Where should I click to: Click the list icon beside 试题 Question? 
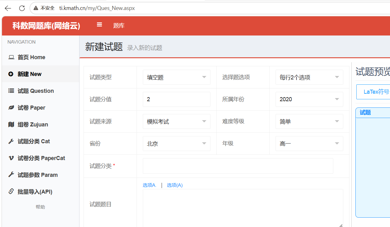[11, 91]
